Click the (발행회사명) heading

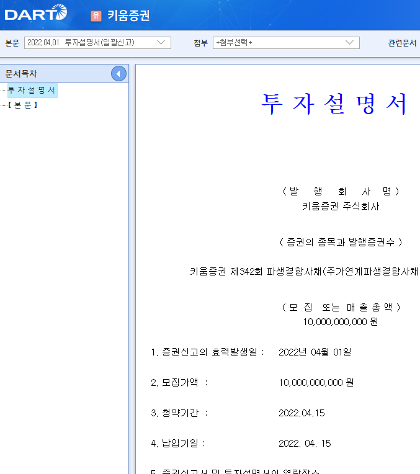pyautogui.click(x=341, y=191)
